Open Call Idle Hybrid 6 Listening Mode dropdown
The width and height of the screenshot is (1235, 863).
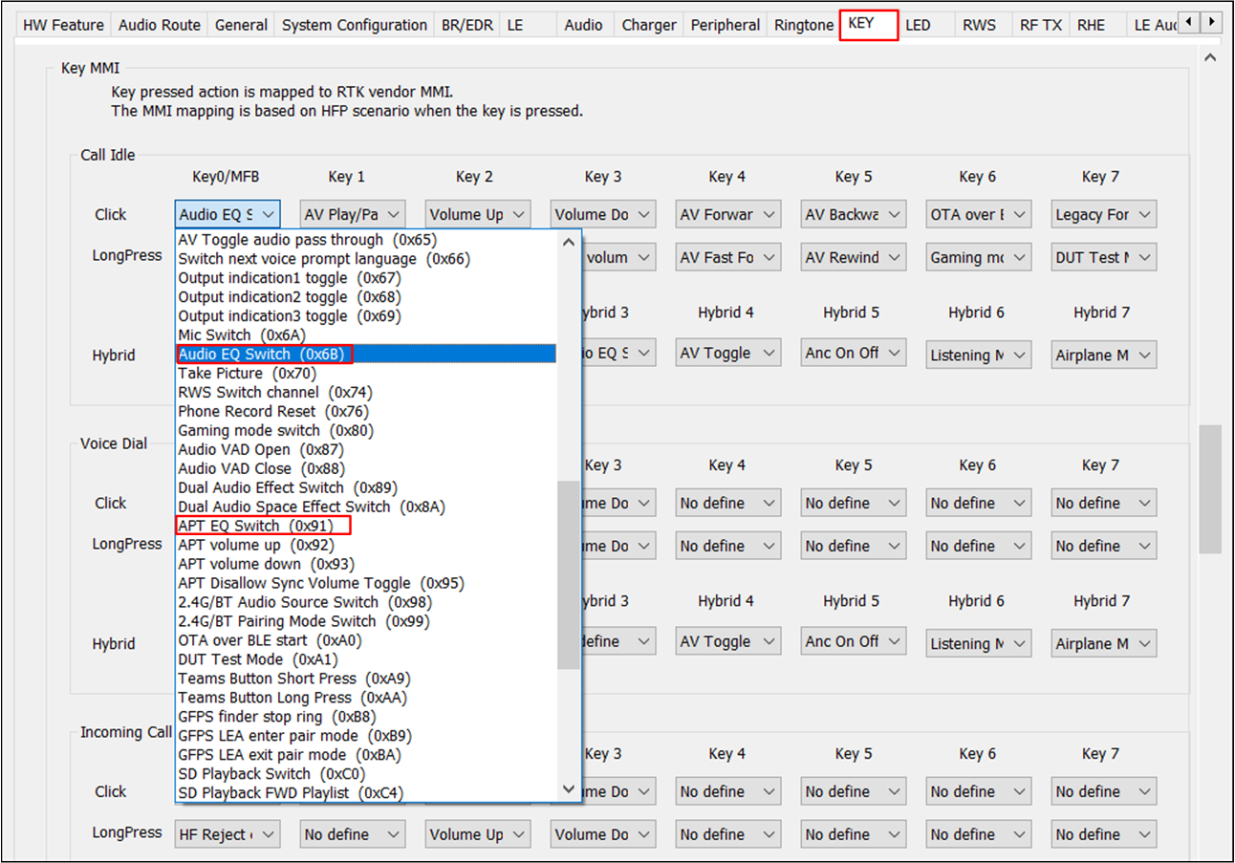tap(979, 356)
